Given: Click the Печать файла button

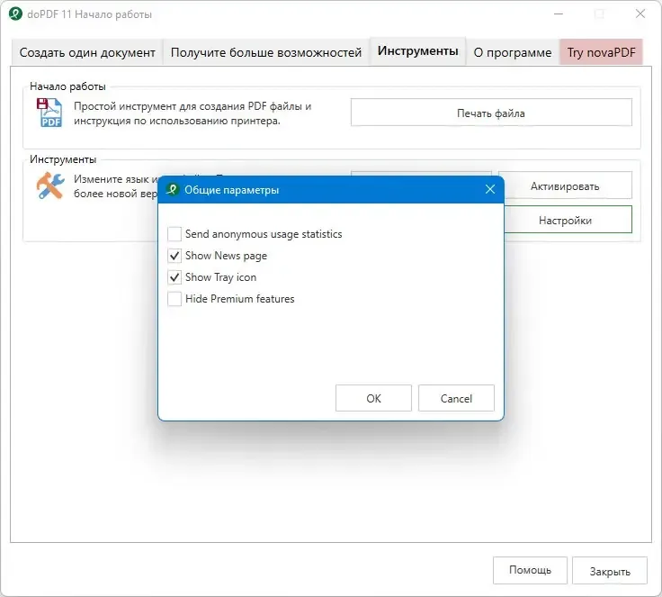Looking at the screenshot, I should 491,113.
